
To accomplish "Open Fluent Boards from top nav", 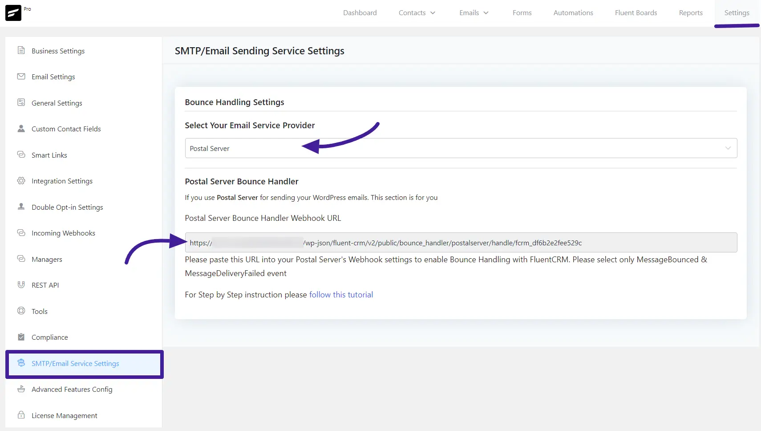I will (636, 13).
